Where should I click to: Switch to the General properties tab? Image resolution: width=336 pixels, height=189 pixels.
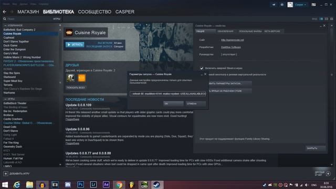pos(205,31)
